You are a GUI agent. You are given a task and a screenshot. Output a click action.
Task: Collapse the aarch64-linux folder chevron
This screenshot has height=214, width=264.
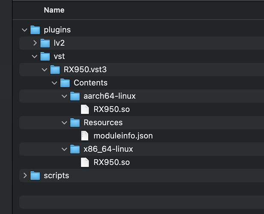click(x=64, y=96)
